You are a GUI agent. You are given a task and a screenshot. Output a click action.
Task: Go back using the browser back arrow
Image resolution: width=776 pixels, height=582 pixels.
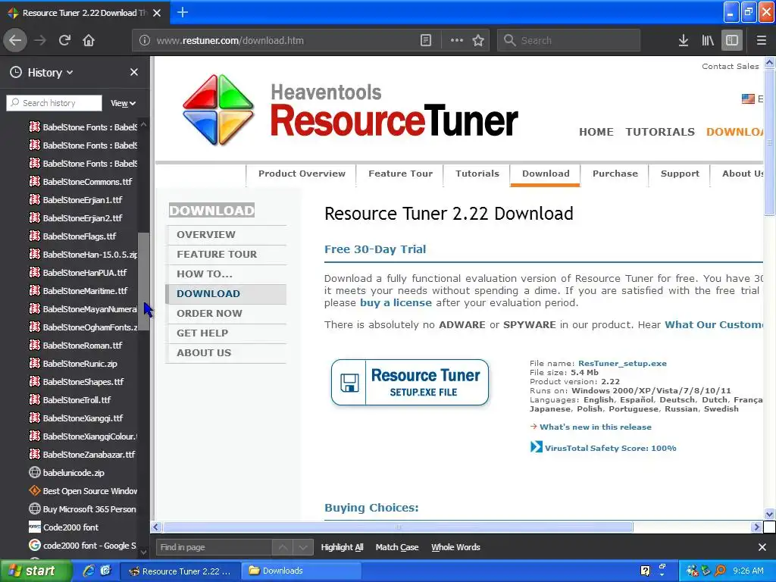click(15, 40)
